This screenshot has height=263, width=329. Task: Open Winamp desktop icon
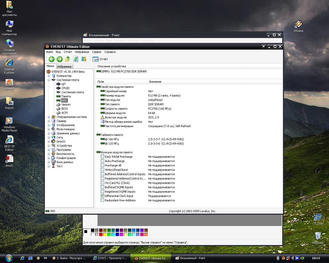pos(298,26)
